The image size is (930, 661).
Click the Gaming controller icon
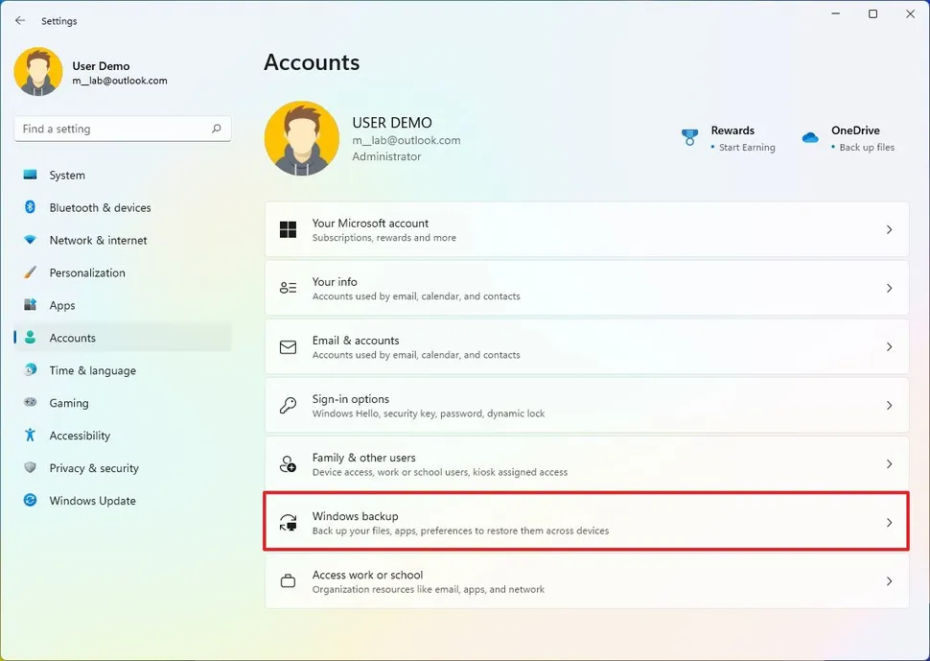tap(31, 403)
